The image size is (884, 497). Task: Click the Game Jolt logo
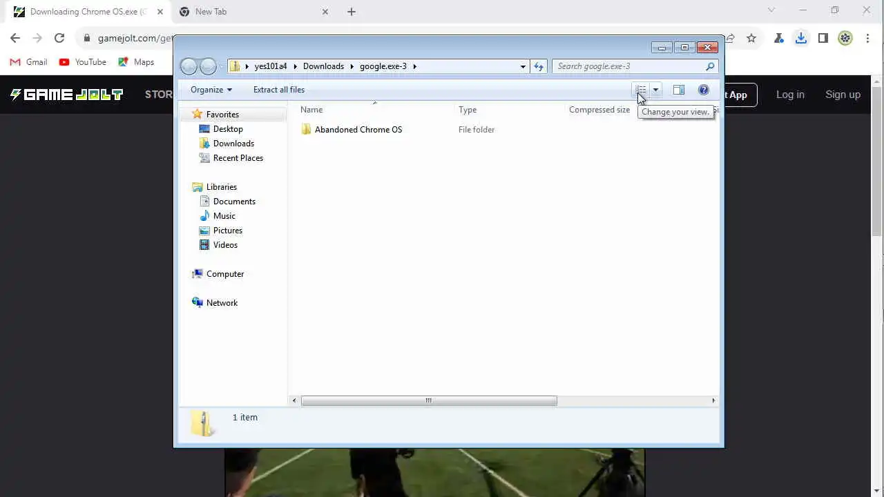tap(66, 95)
